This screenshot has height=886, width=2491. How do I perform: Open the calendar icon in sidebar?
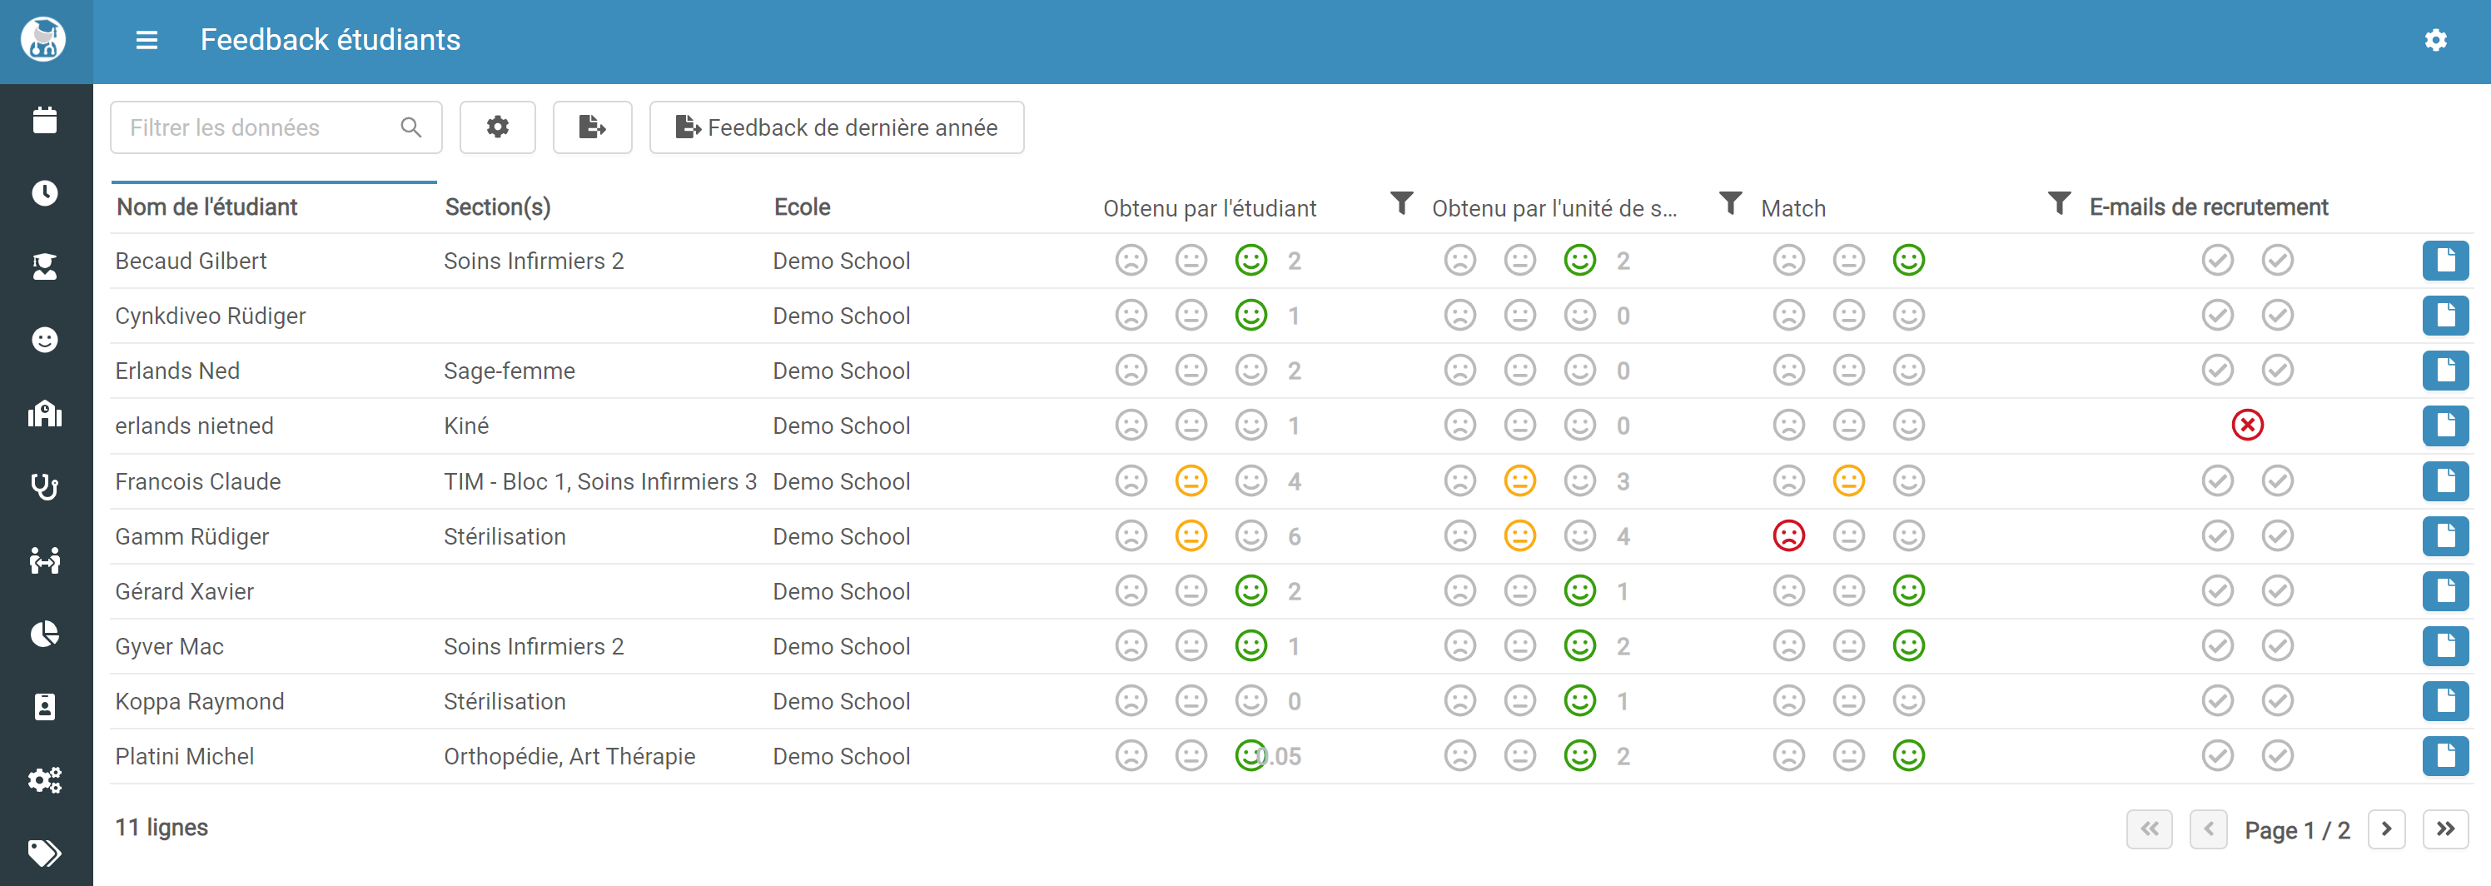[44, 120]
